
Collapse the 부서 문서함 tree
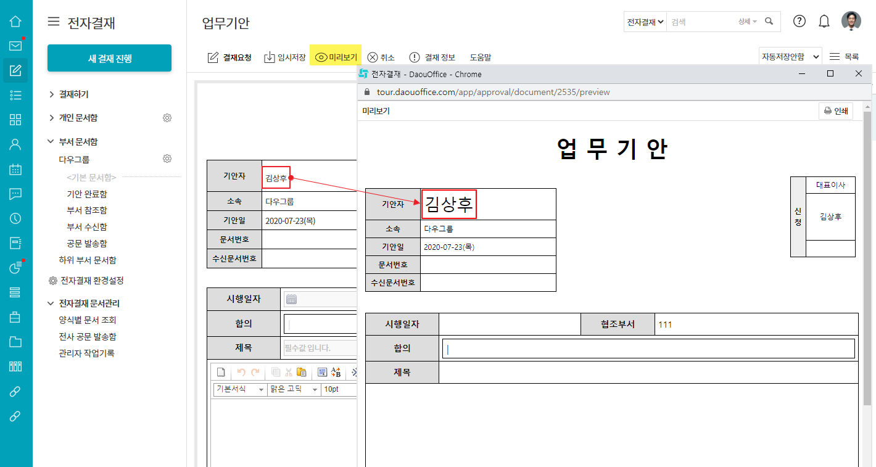pos(51,142)
